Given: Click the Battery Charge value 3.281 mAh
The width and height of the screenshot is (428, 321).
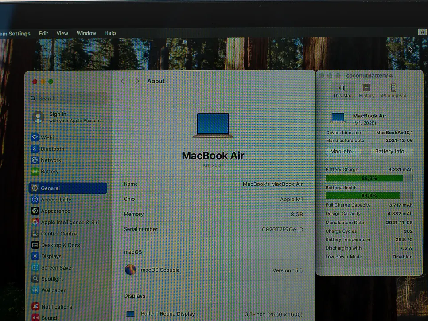Looking at the screenshot, I should click(x=401, y=170).
